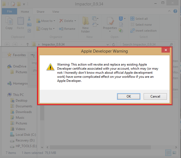Click the History icon in Open group
Viewport: 181px width, 158px height.
coord(121,31)
